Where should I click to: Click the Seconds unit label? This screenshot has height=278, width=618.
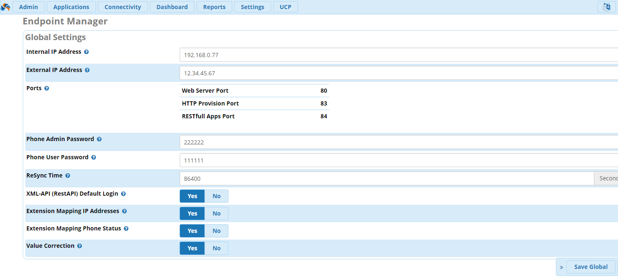tap(606, 178)
